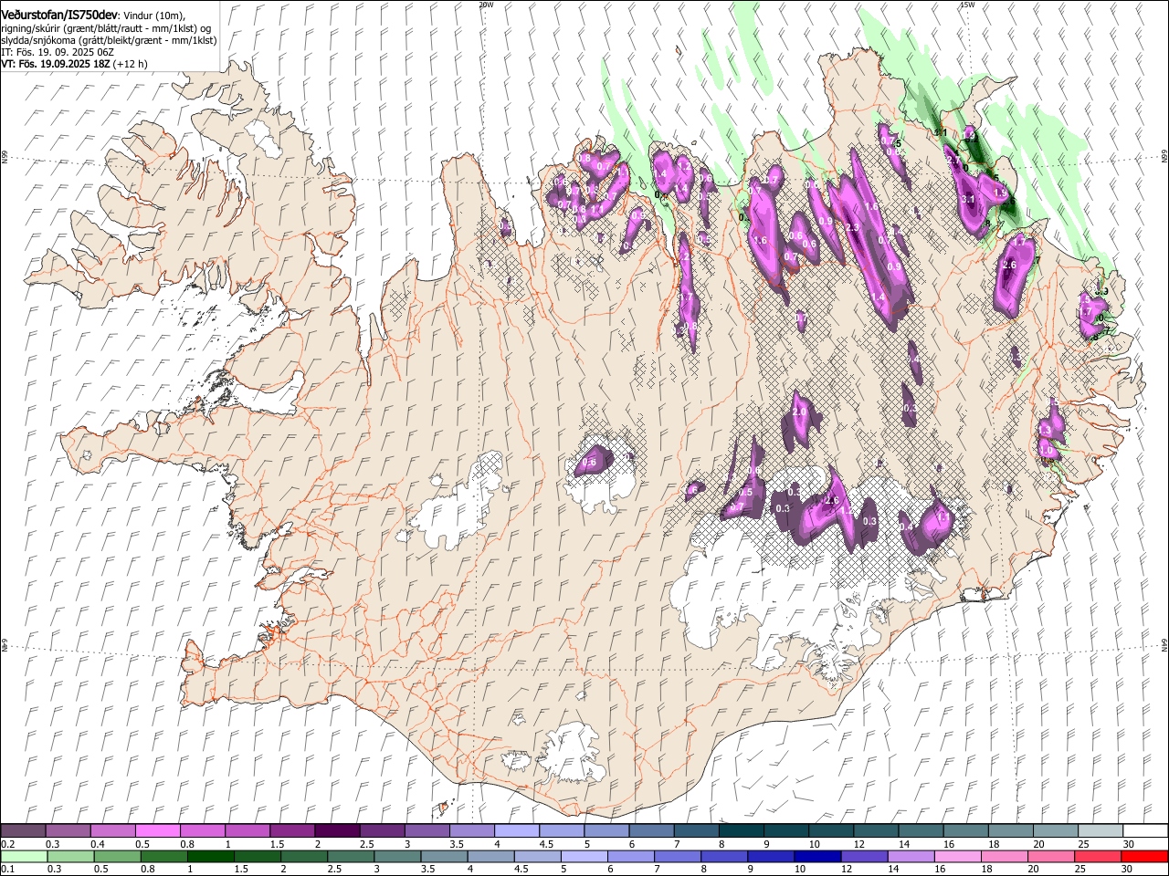Pick the white 30 snow scale end swatch
The width and height of the screenshot is (1169, 876).
(x=1145, y=831)
